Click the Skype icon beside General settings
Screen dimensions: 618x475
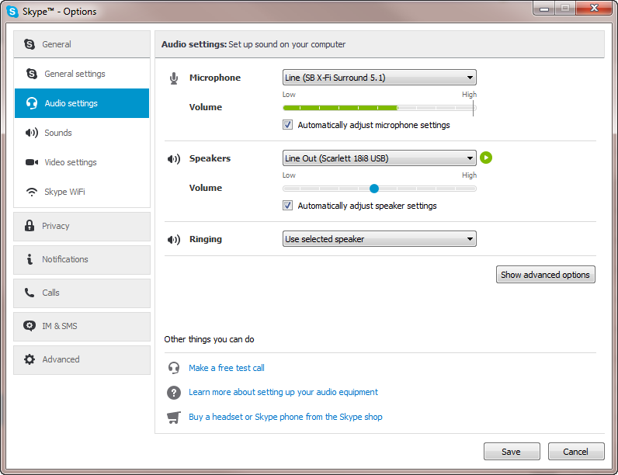tap(32, 74)
